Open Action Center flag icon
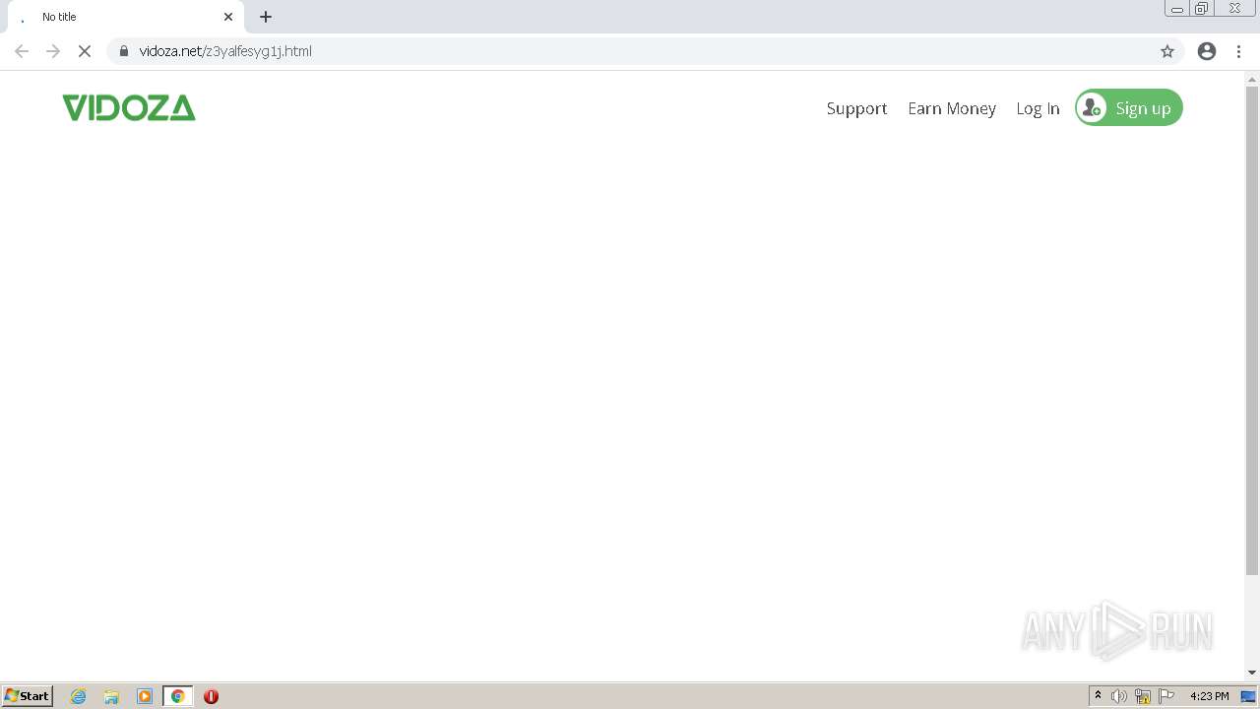Screen dimensions: 1260x709 [1166, 696]
